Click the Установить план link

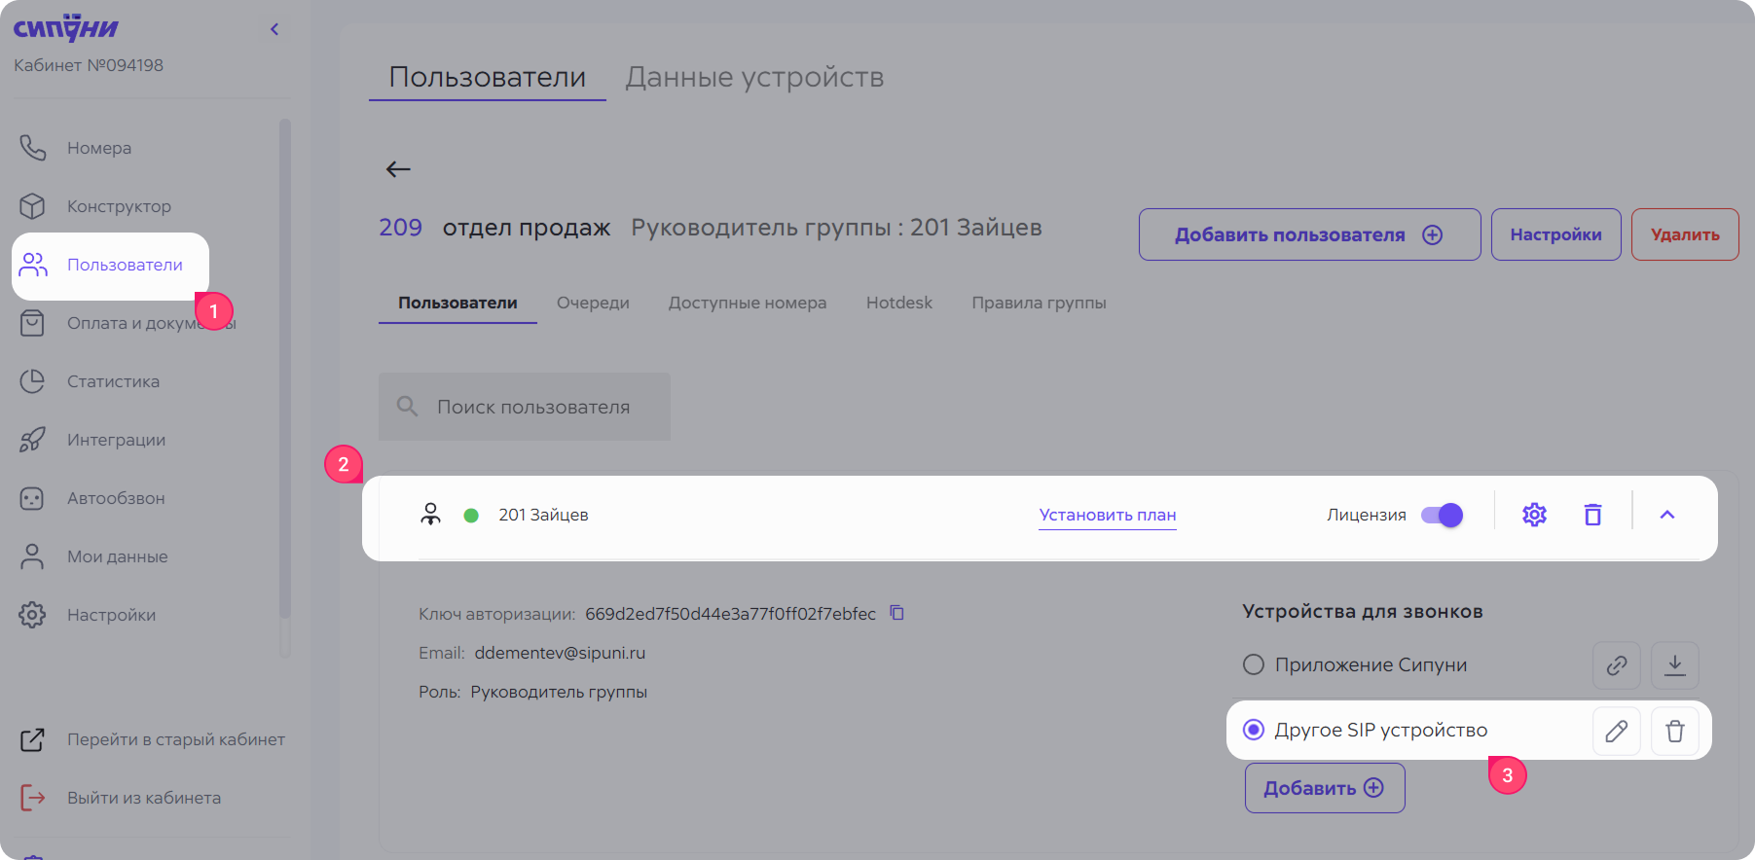1107,515
